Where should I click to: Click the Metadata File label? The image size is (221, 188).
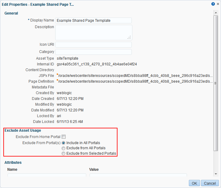coord(43,87)
